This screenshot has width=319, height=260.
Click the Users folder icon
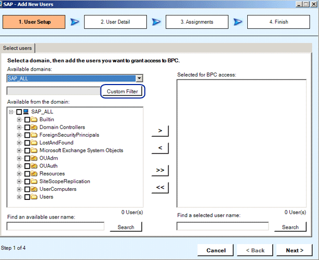point(34,197)
